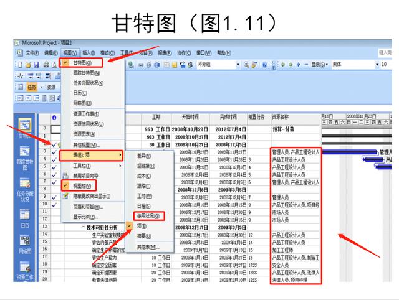Choose 成本(C) in table submenu
This screenshot has width=399, height=300.
(x=144, y=176)
